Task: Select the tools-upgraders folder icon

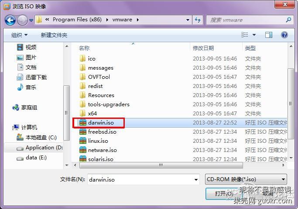Action: pyautogui.click(x=82, y=104)
